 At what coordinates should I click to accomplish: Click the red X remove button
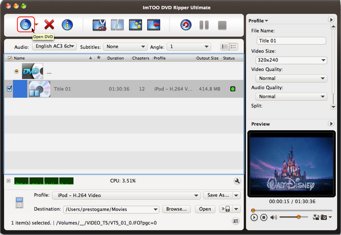(49, 24)
